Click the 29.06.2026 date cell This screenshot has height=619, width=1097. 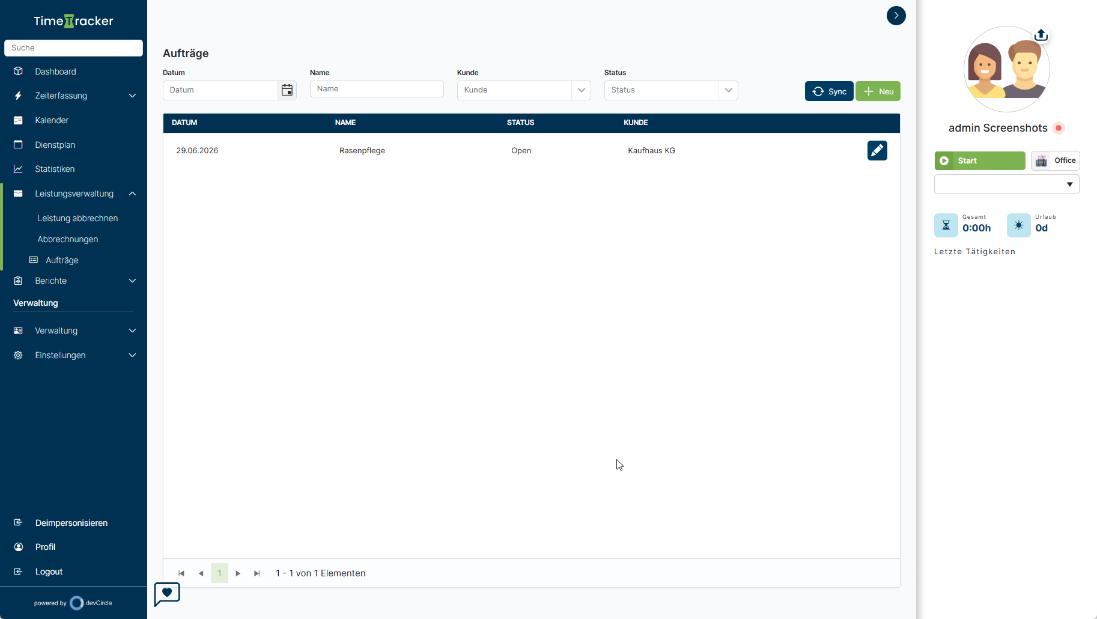(197, 151)
